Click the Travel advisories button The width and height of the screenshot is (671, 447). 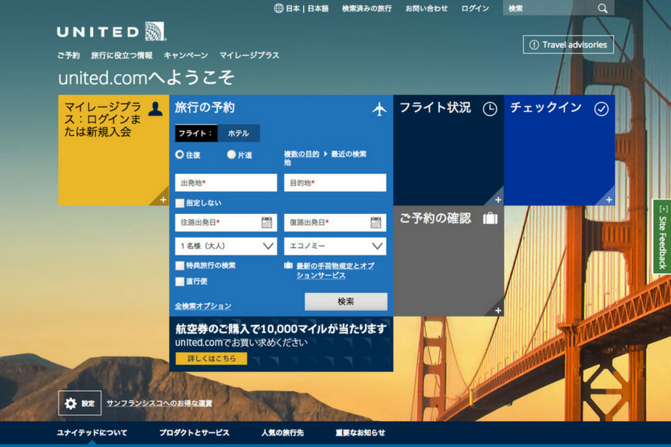pos(568,44)
